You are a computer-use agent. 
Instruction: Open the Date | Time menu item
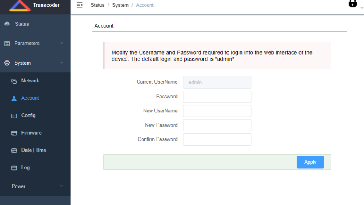point(34,150)
